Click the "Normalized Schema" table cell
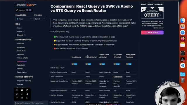Screen dimensions: 187x105 [103, 97]
